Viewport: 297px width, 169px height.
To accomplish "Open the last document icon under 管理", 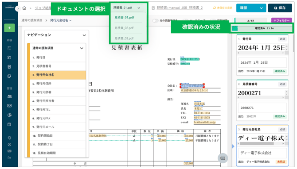I will (9, 124).
